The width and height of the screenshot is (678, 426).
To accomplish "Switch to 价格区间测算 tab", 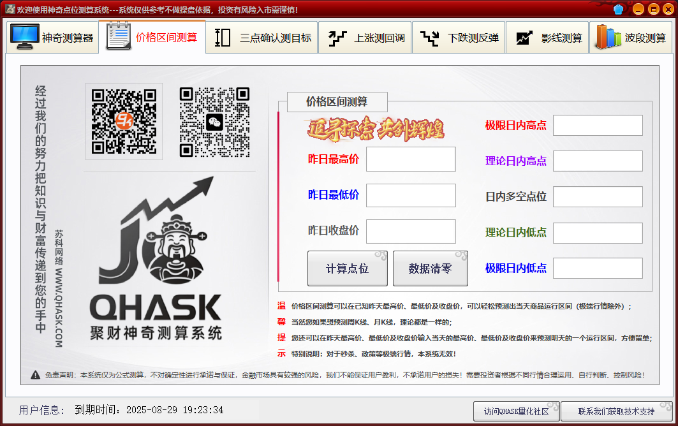I will pyautogui.click(x=152, y=37).
